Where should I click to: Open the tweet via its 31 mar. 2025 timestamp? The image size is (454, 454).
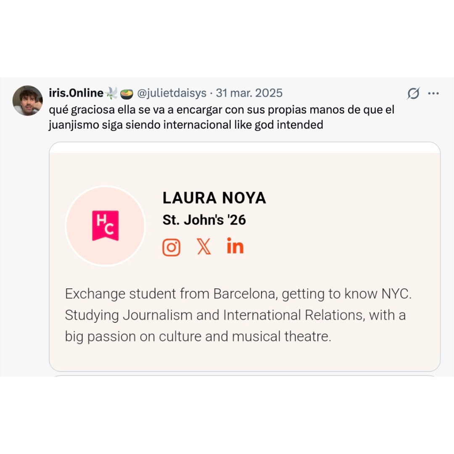249,93
